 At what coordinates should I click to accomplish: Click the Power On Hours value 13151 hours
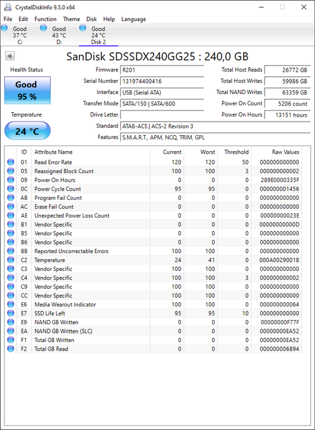pos(287,115)
